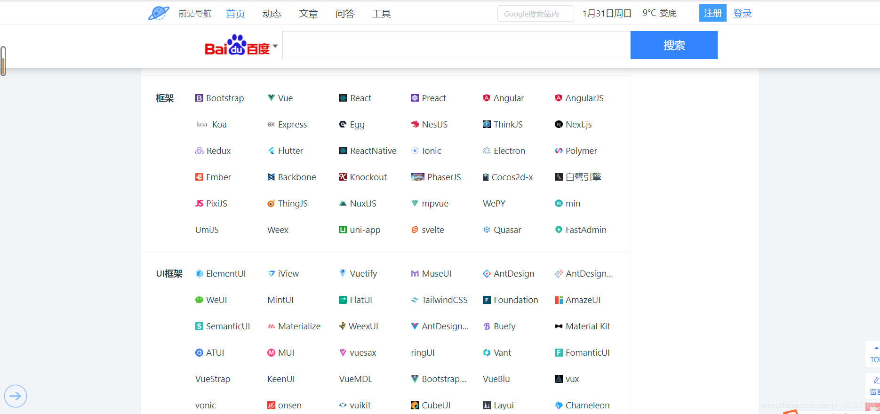The height and width of the screenshot is (414, 880).
Task: Click the Weex text link
Action: coord(278,230)
